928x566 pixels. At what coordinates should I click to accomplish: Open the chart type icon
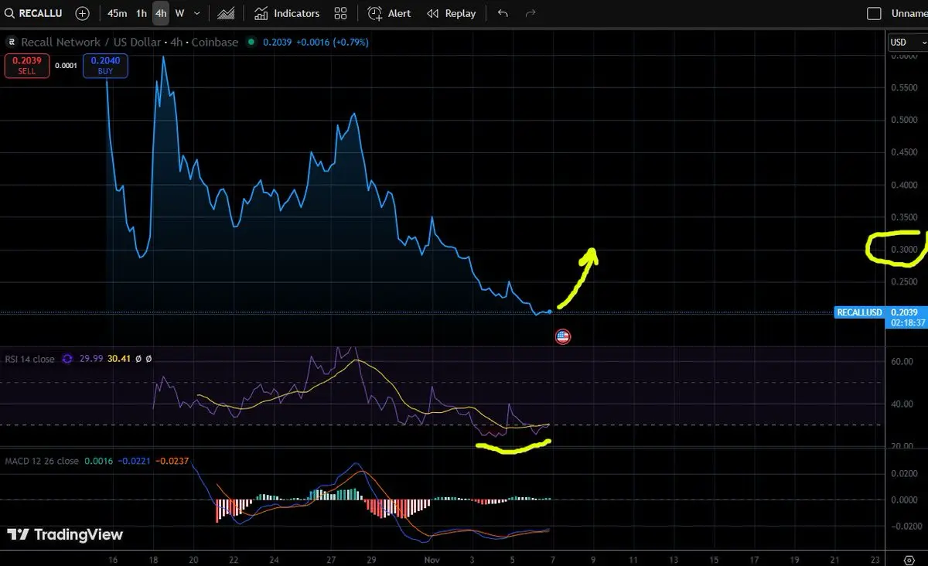click(226, 13)
